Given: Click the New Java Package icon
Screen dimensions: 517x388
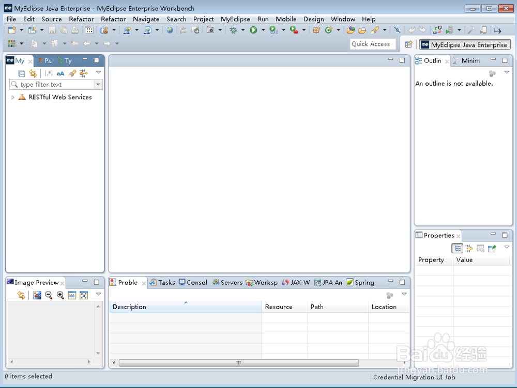Looking at the screenshot, I should 316,30.
